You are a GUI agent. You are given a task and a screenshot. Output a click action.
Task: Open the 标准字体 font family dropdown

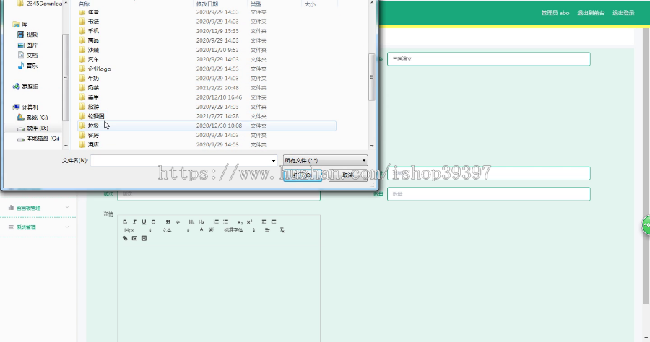coord(240,230)
